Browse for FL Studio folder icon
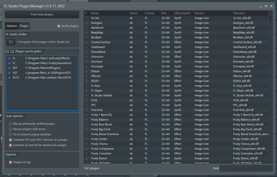Screen dimensions: 277x177 click(11, 42)
